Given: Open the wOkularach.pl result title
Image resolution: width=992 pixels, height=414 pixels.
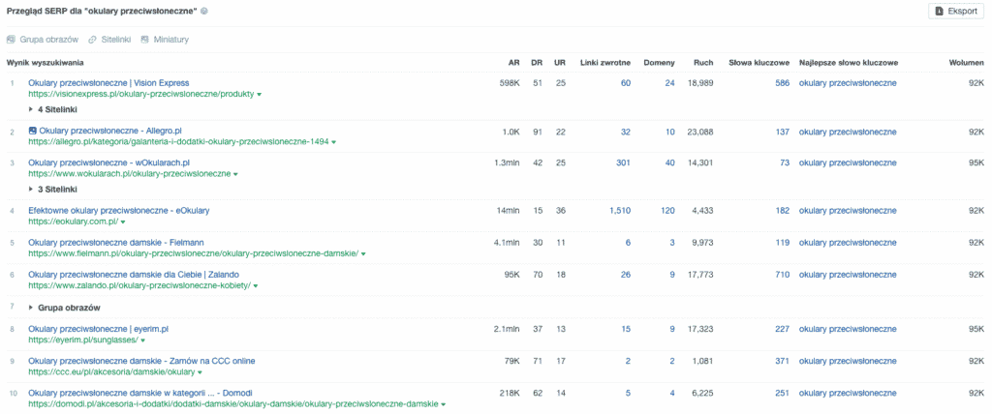Looking at the screenshot, I should pos(108,163).
